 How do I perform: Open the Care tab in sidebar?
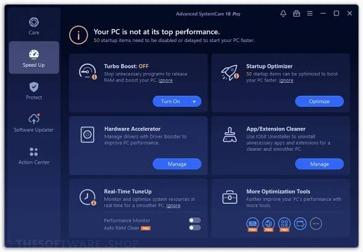click(34, 26)
